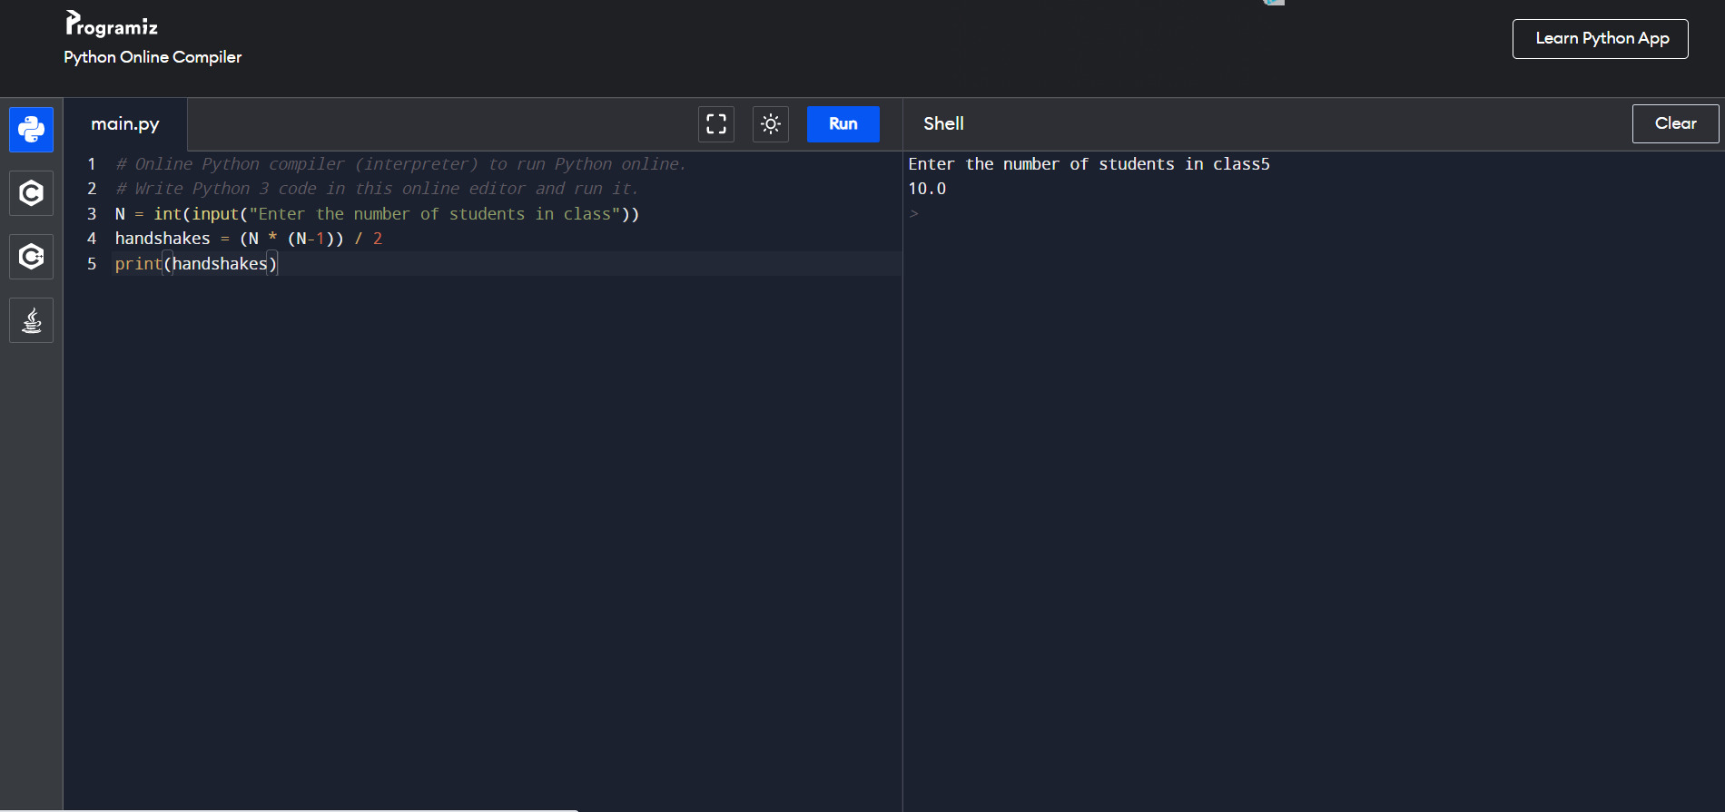
Task: Choose the Java compiler icon
Action: click(31, 320)
